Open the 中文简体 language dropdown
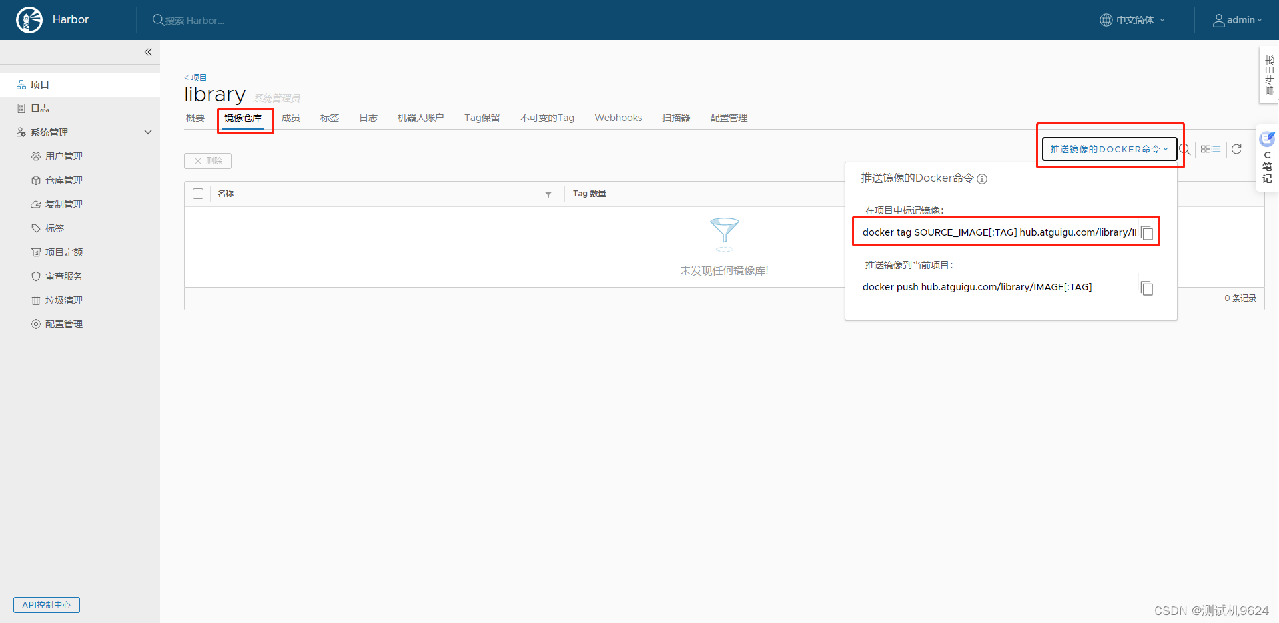Screen dimensions: 1279x623 coord(1132,20)
